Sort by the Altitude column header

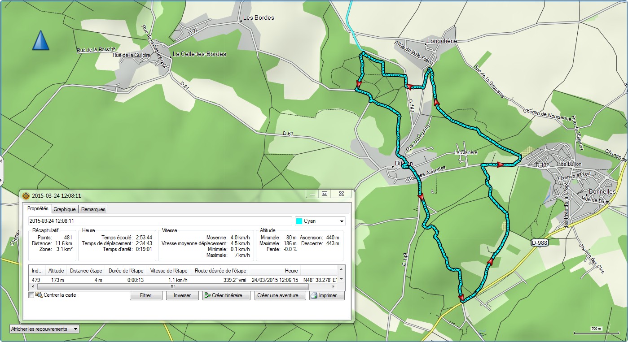click(x=56, y=271)
